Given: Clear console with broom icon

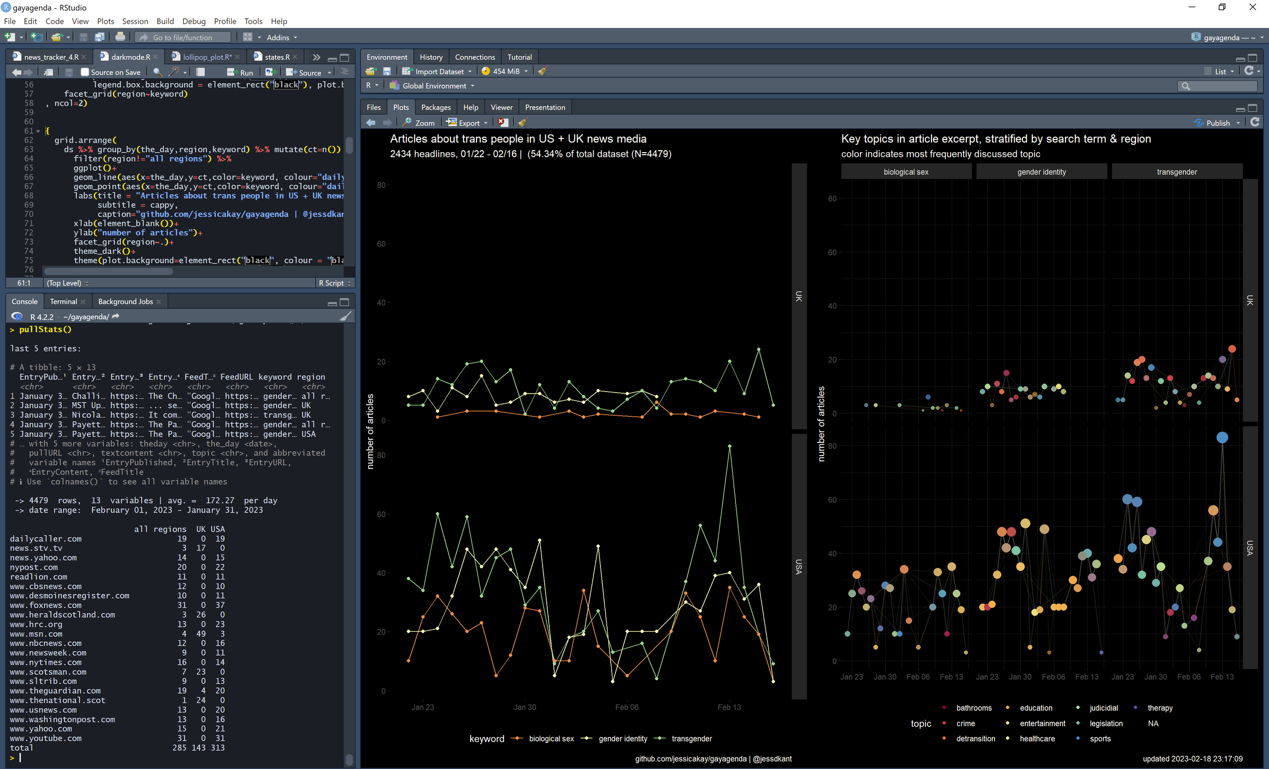Looking at the screenshot, I should pyautogui.click(x=346, y=316).
